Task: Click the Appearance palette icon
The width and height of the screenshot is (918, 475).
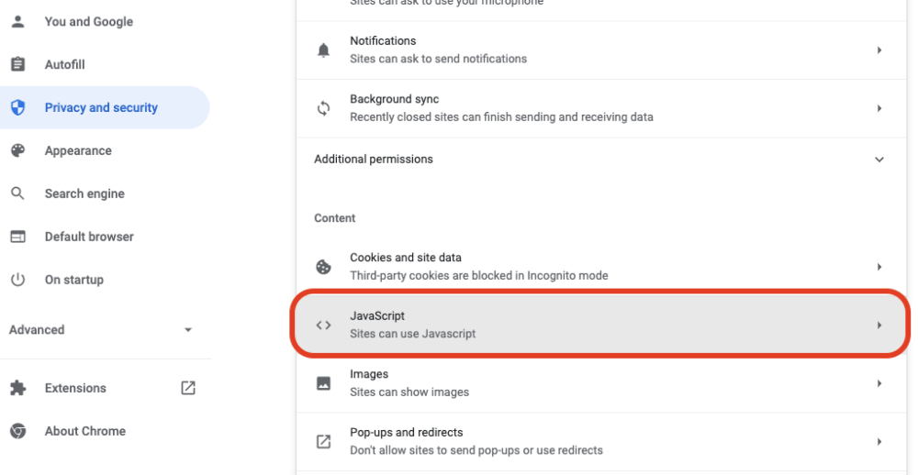Action: click(18, 150)
